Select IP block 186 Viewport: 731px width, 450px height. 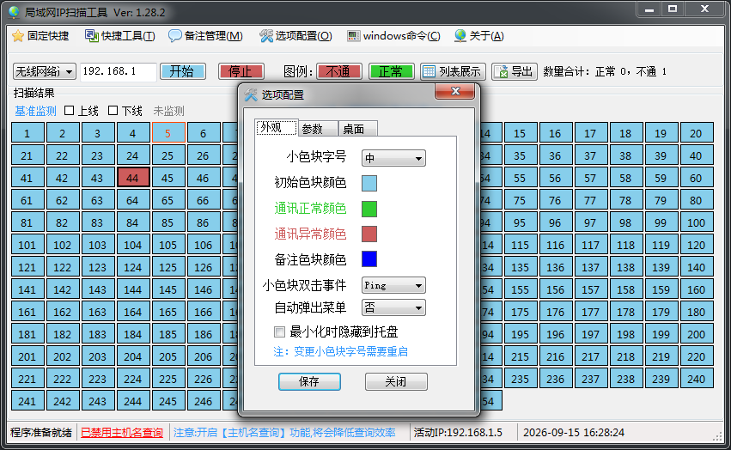[x=204, y=334]
